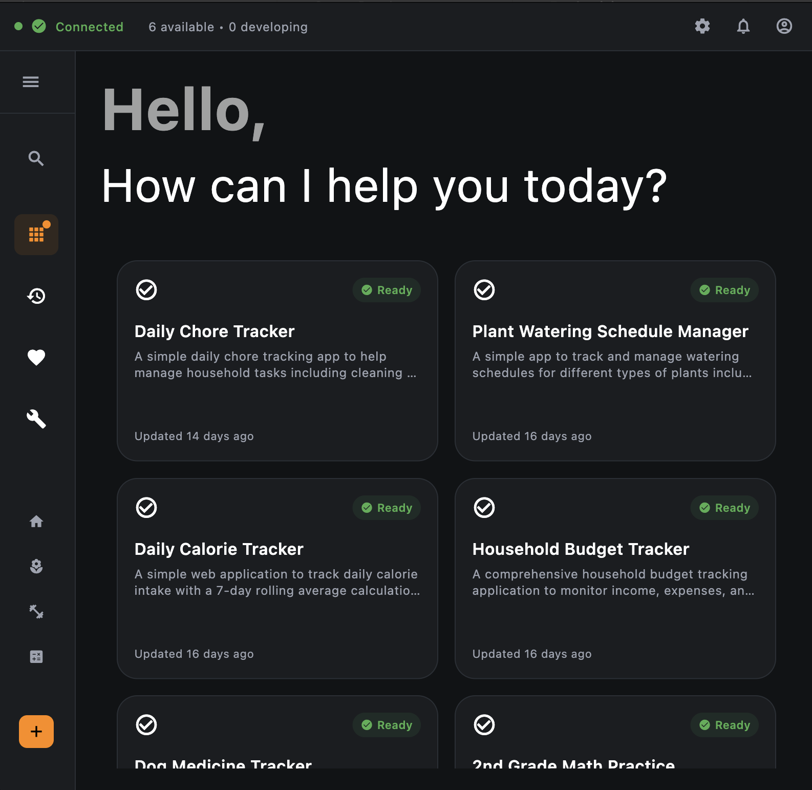Open the Household Budget Tracker card

[615, 579]
